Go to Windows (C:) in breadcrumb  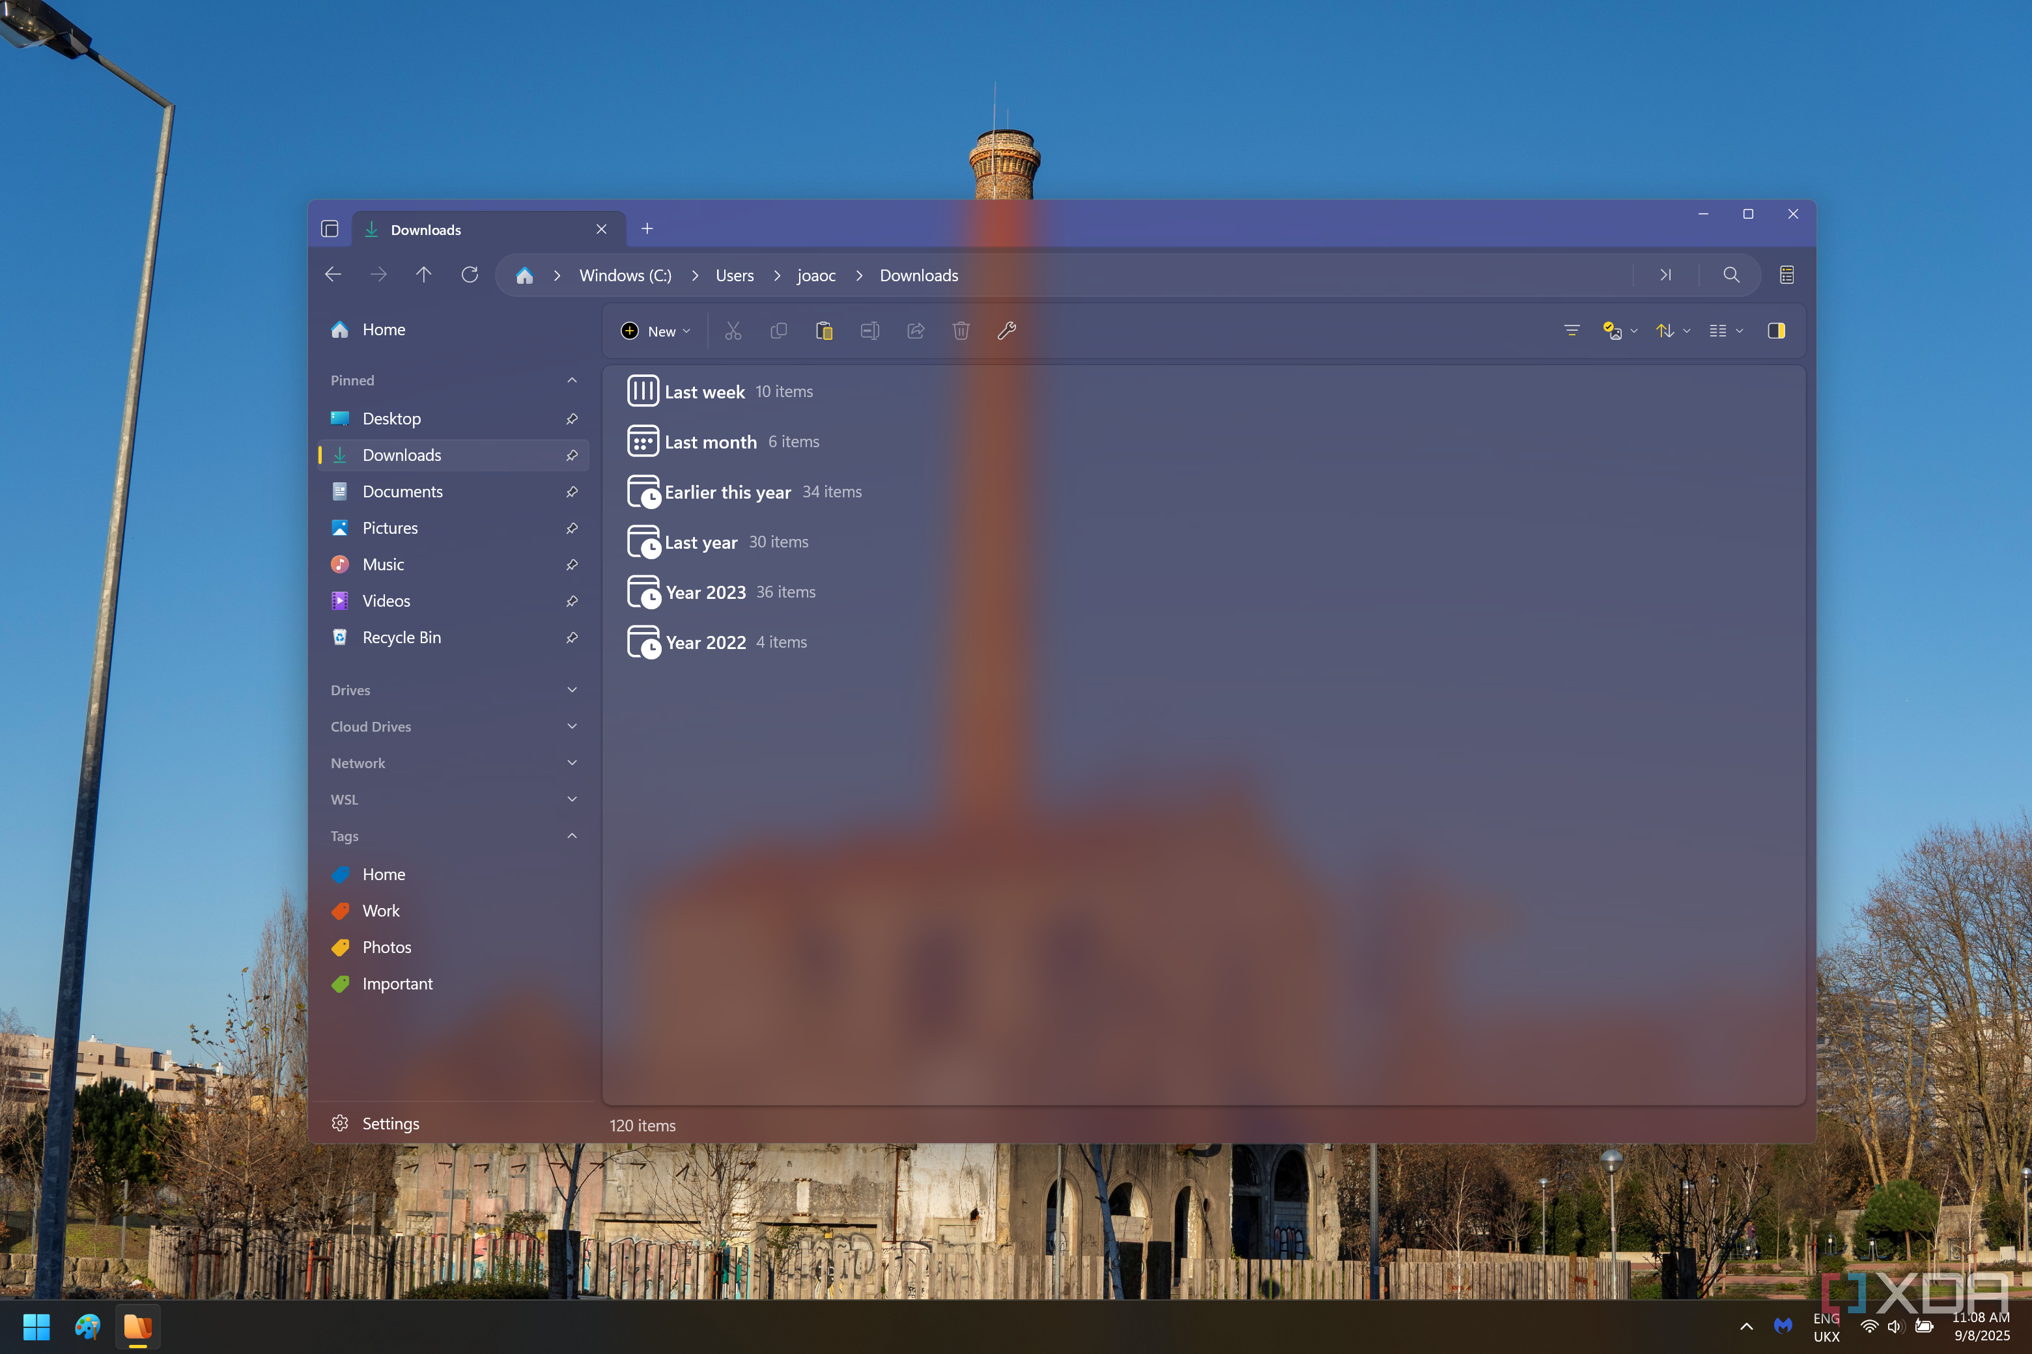tap(625, 275)
